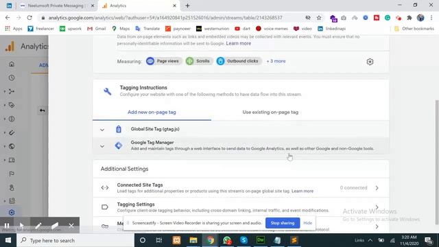The height and width of the screenshot is (247, 439).
Task: Reload the page
Action: 29,18
